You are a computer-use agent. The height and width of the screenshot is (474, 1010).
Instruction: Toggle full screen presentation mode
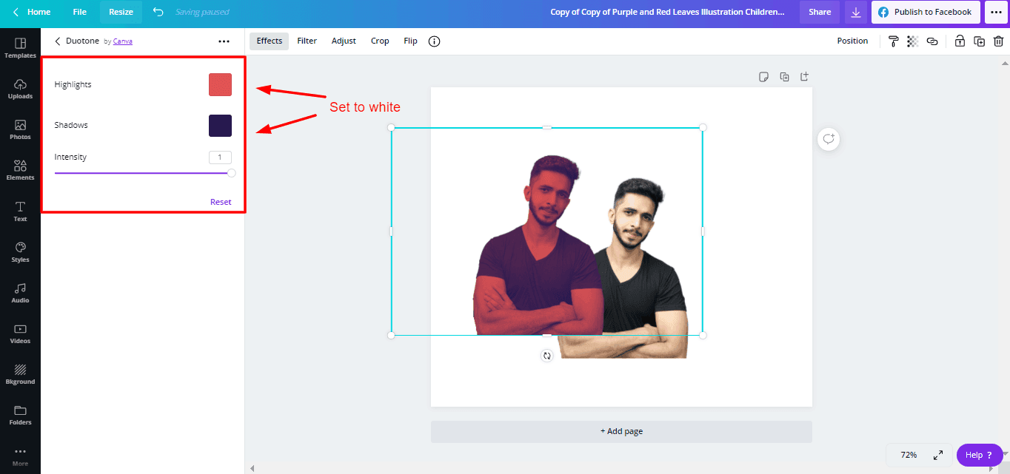click(x=937, y=455)
